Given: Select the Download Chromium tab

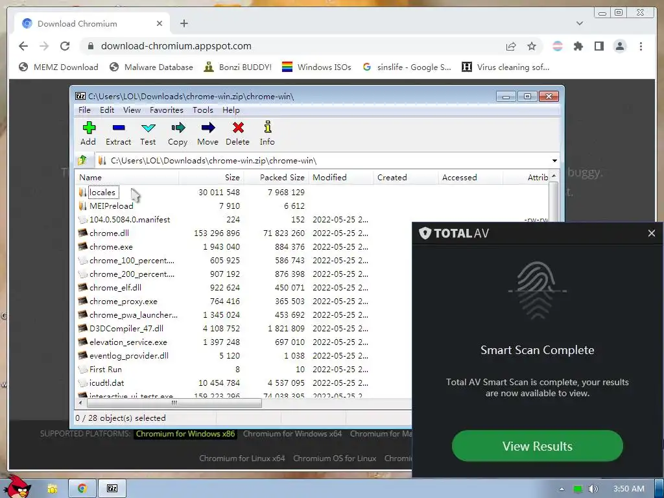Looking at the screenshot, I should pos(92,24).
